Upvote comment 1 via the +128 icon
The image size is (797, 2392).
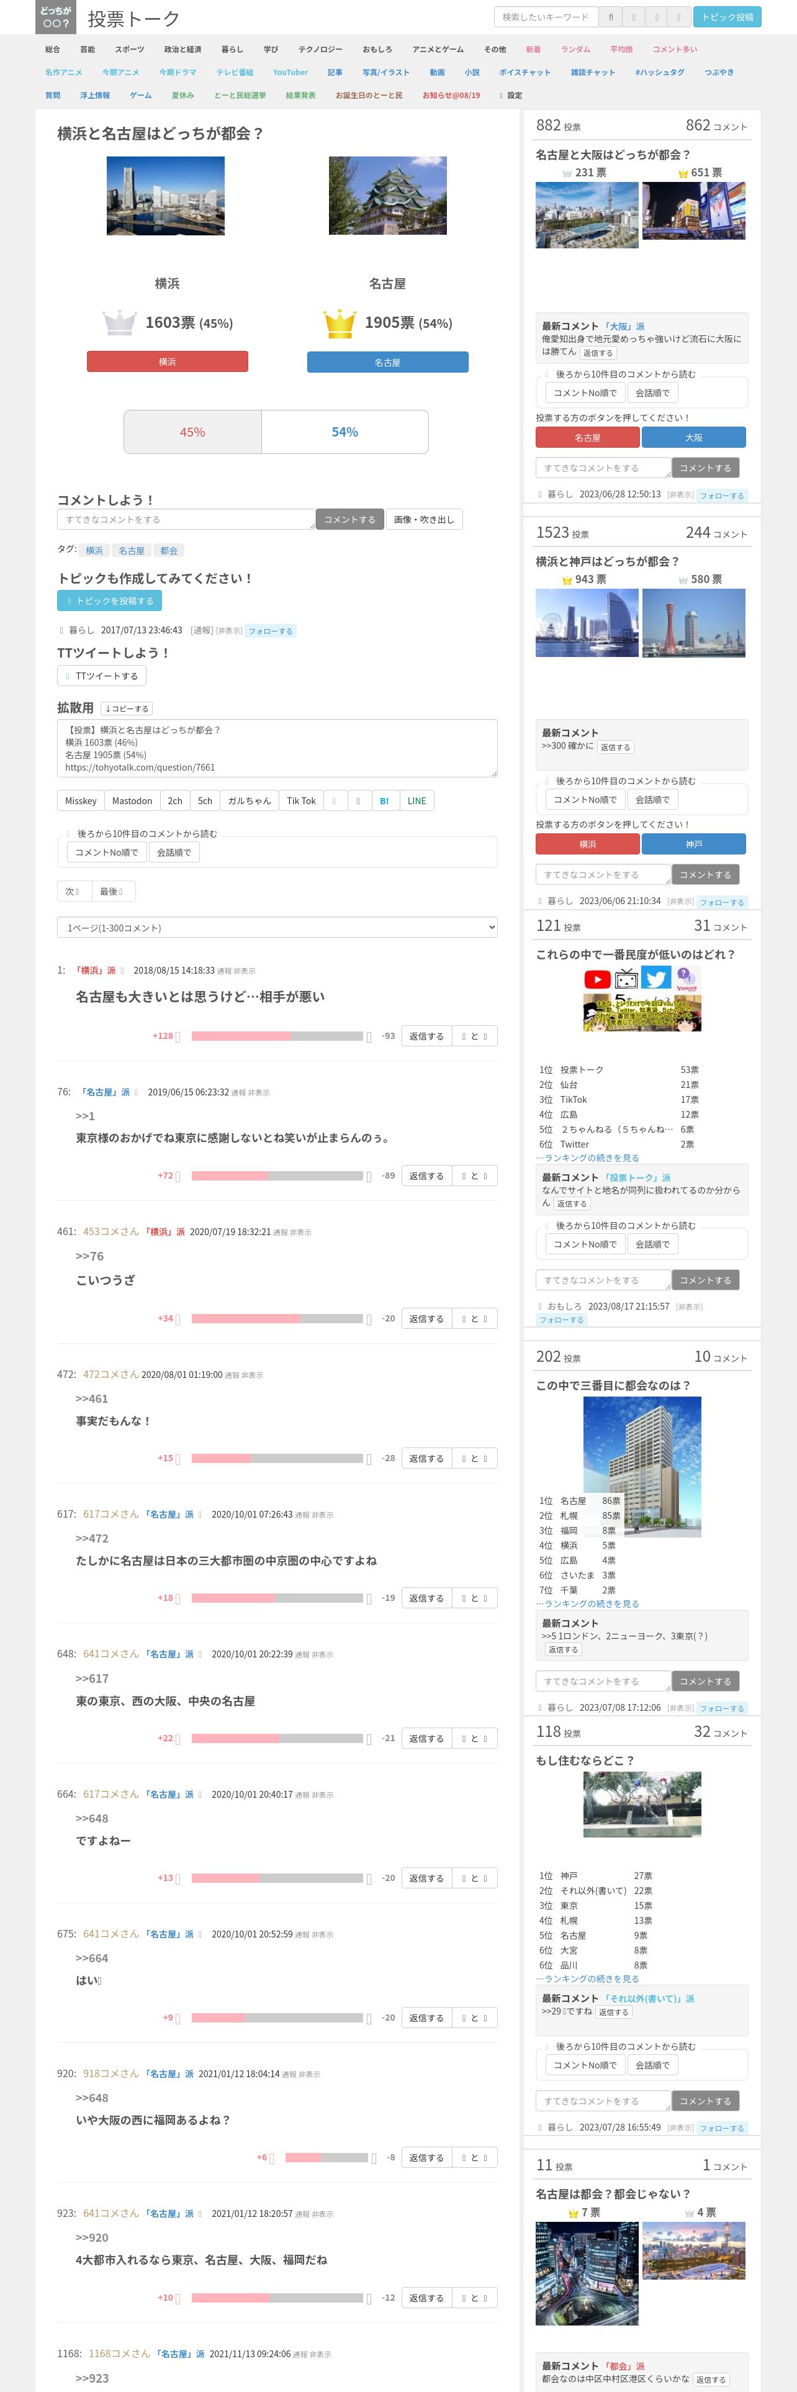(x=178, y=1036)
